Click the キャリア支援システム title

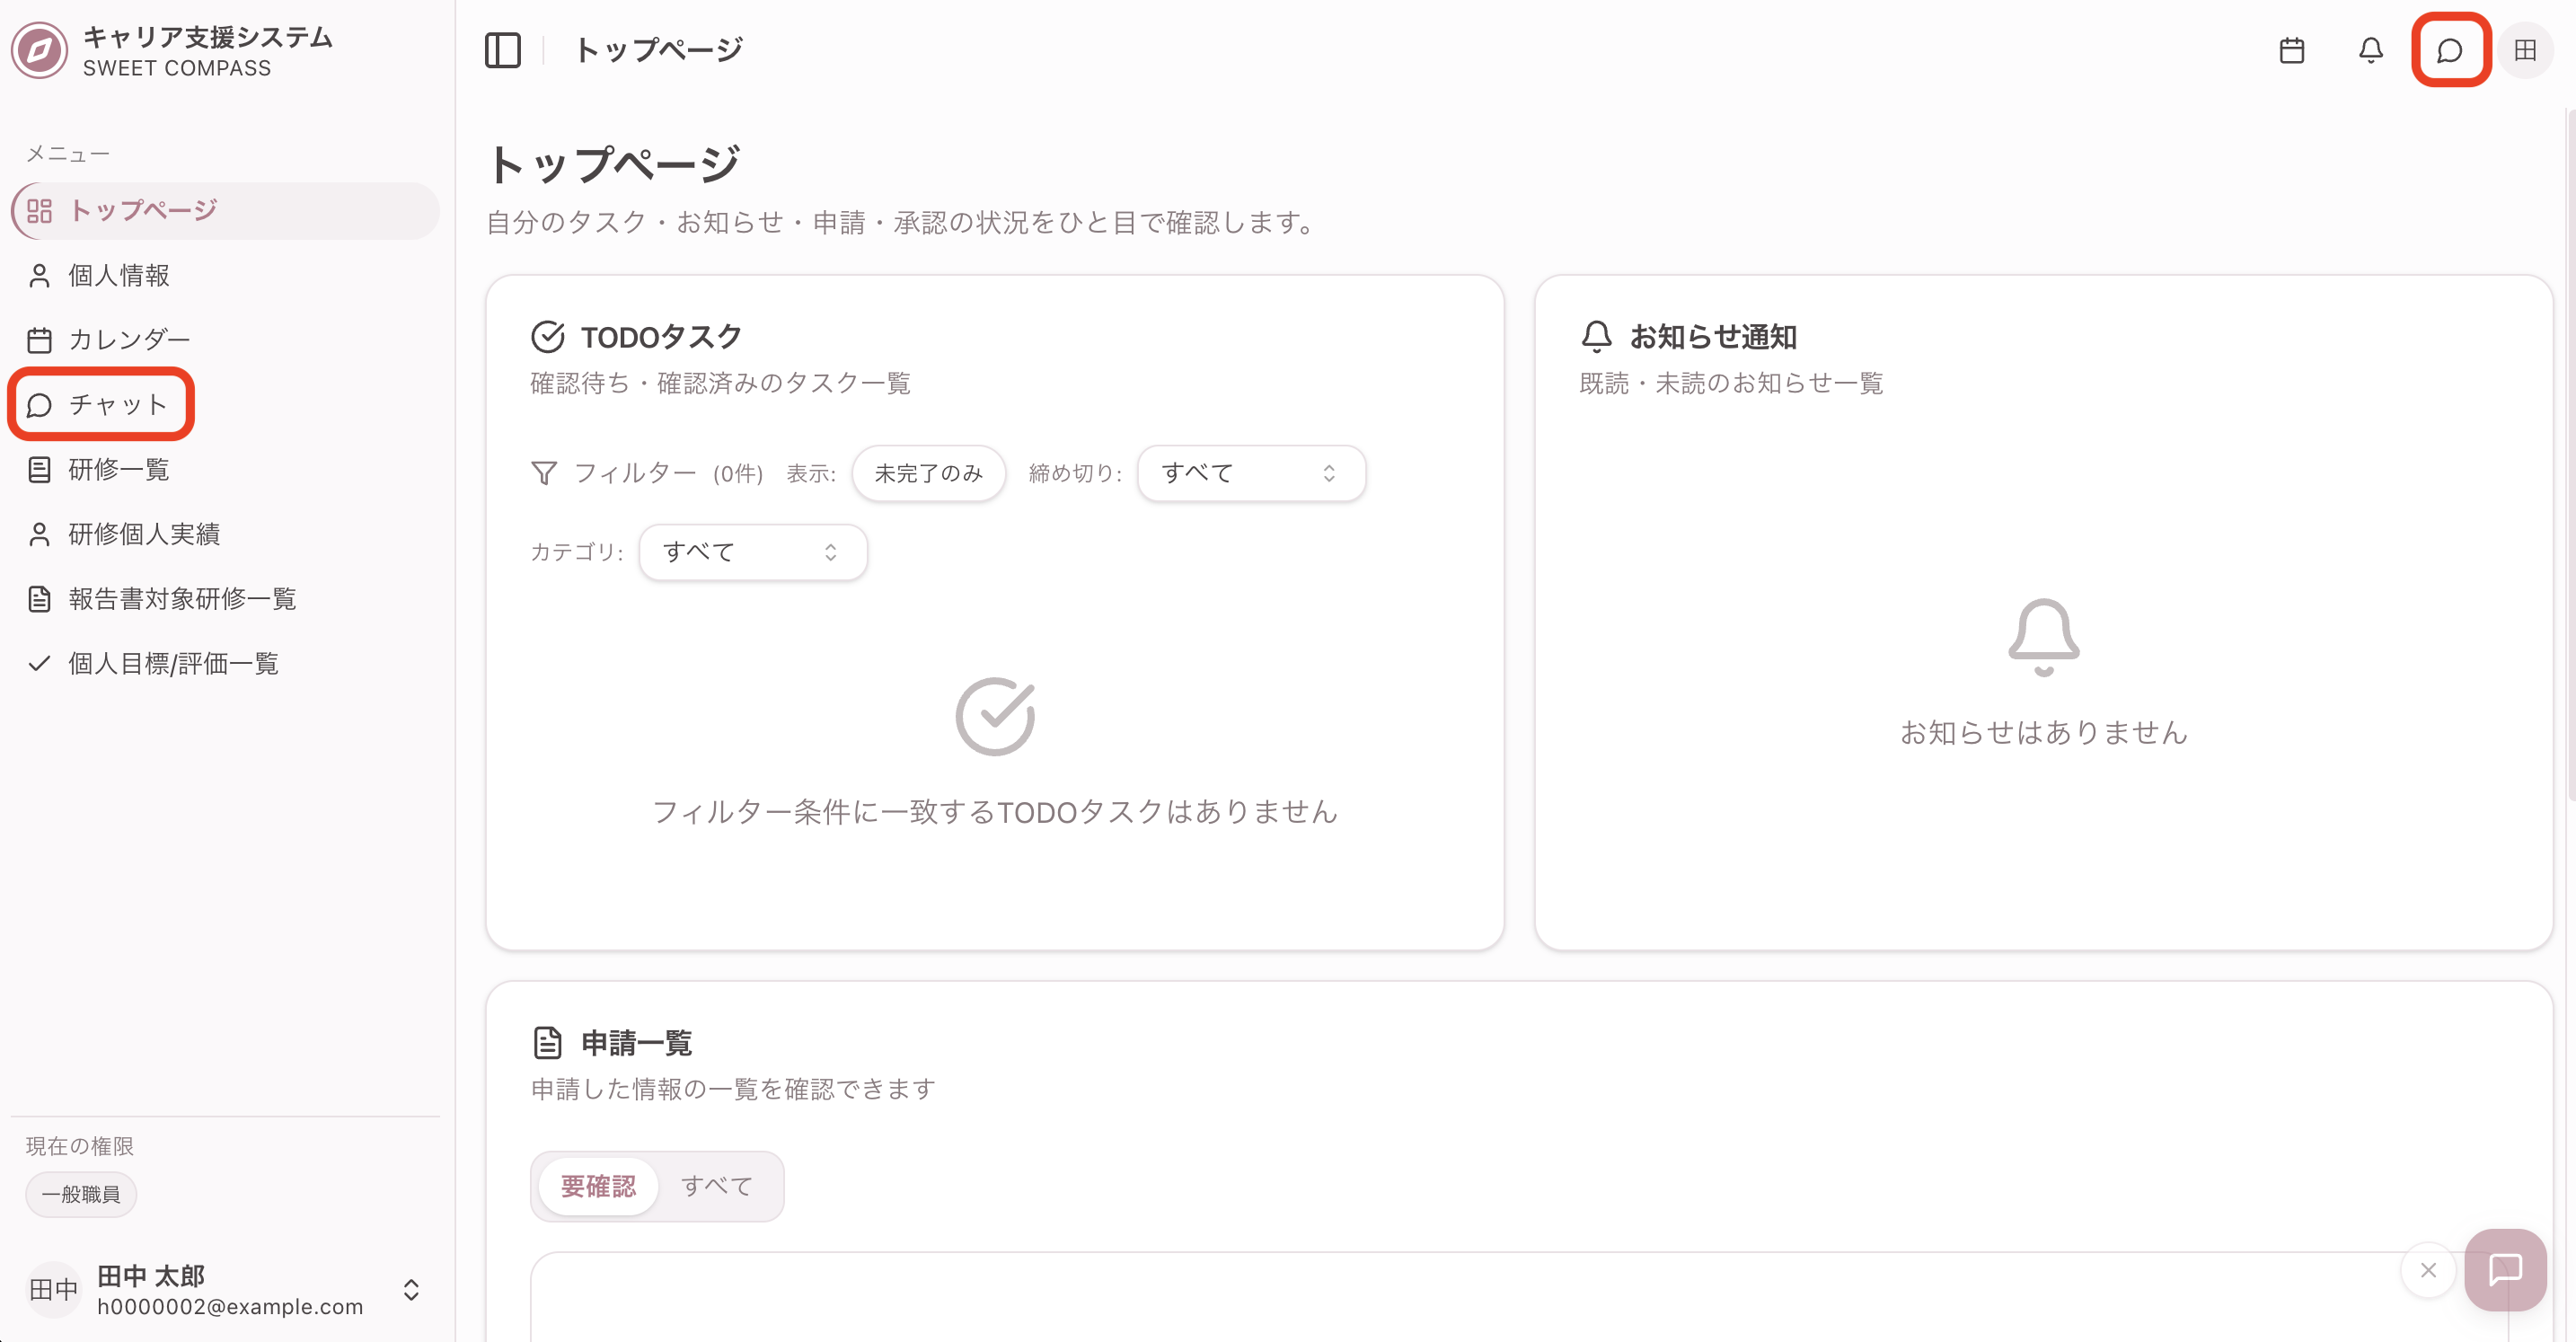(x=208, y=37)
